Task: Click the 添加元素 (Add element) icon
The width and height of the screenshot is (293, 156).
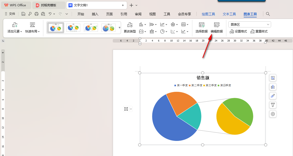Action: pos(15,25)
